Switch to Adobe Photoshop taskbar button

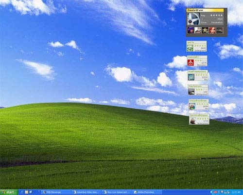click(x=147, y=192)
